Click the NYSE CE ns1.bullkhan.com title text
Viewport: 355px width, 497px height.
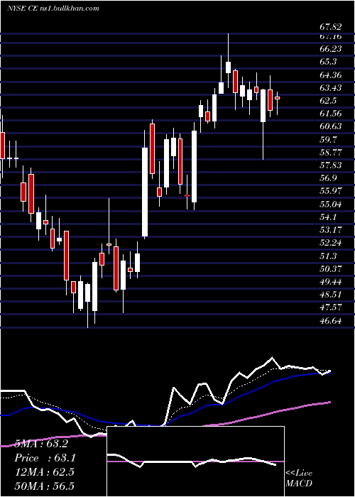[53, 9]
